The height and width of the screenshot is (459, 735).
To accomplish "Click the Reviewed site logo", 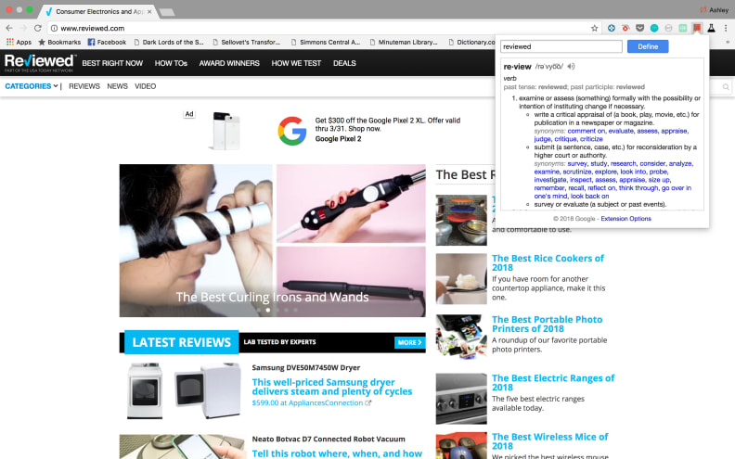I will (39, 63).
